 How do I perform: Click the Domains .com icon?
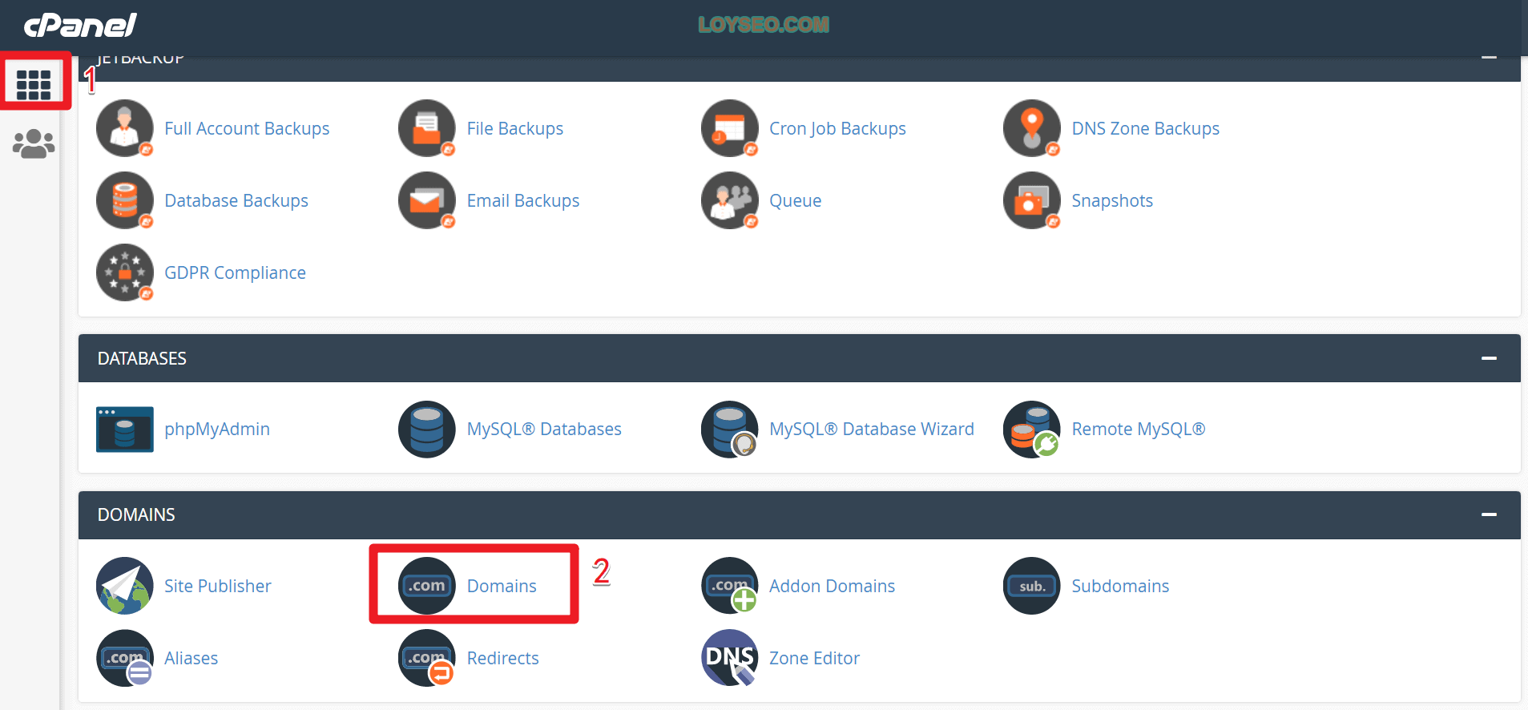[427, 586]
